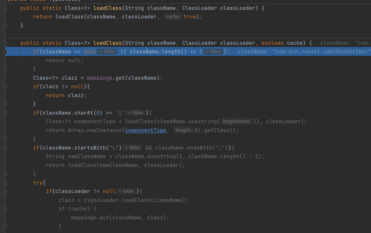Collapse the loadClass method with boolean cache parameter

coord(5,43)
